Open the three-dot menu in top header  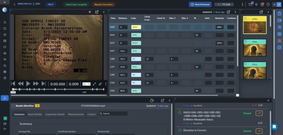coord(242,4)
